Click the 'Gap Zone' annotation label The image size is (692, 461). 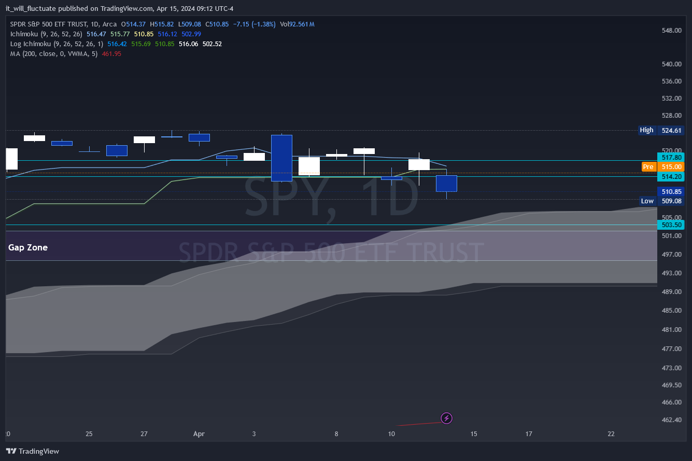[x=28, y=247]
